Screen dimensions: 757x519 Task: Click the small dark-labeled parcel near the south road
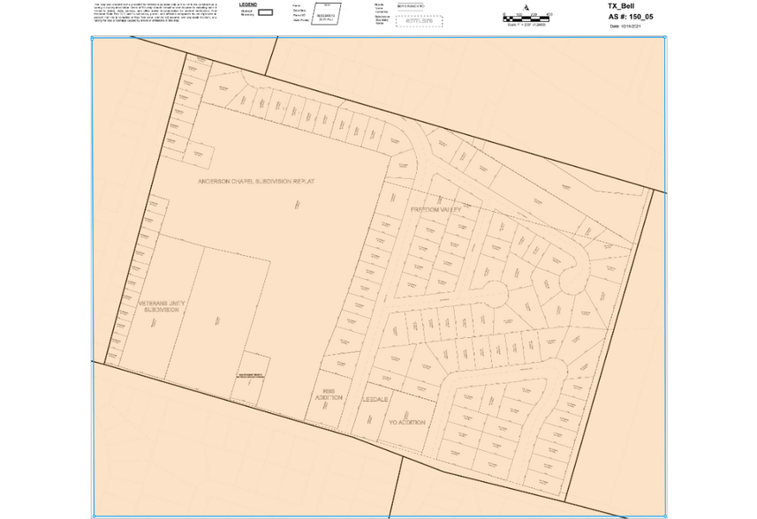click(251, 376)
